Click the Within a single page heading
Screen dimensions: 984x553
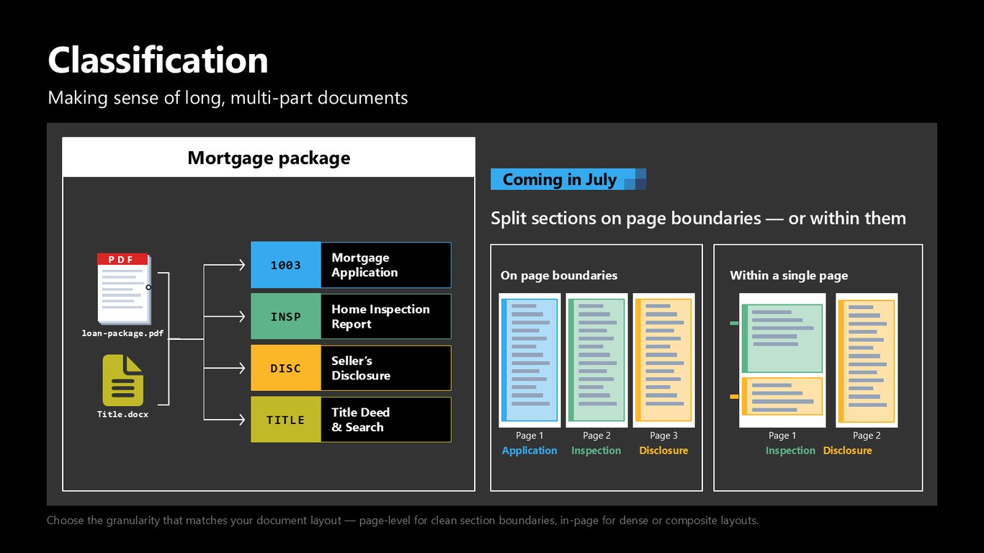coord(789,275)
